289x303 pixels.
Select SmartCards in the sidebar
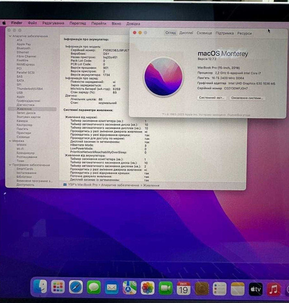[25, 169]
